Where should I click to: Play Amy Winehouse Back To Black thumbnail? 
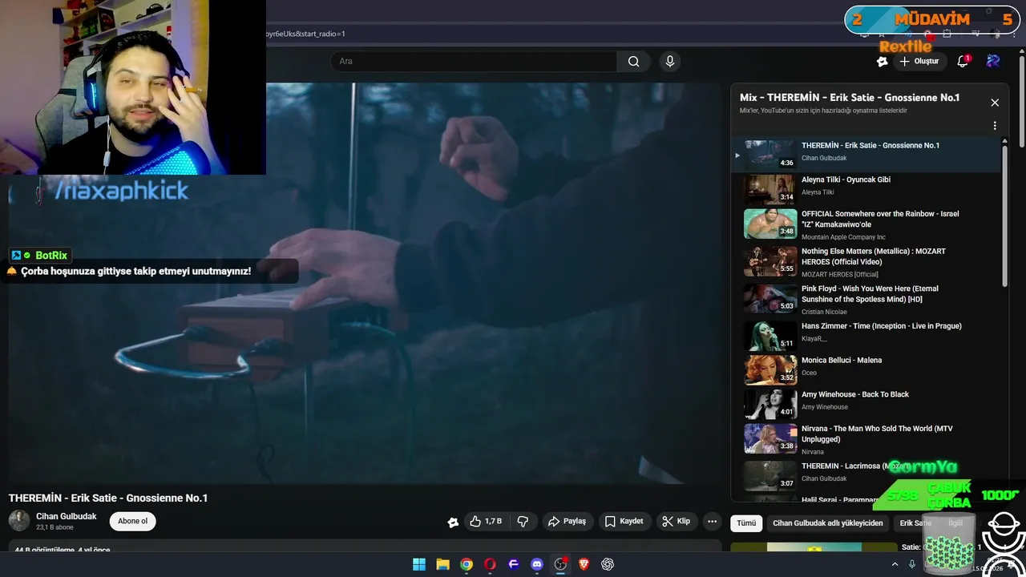(770, 405)
